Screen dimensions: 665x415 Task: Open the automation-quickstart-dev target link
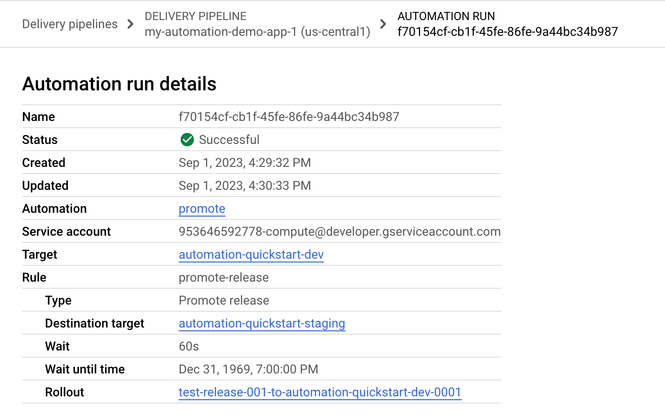click(251, 254)
